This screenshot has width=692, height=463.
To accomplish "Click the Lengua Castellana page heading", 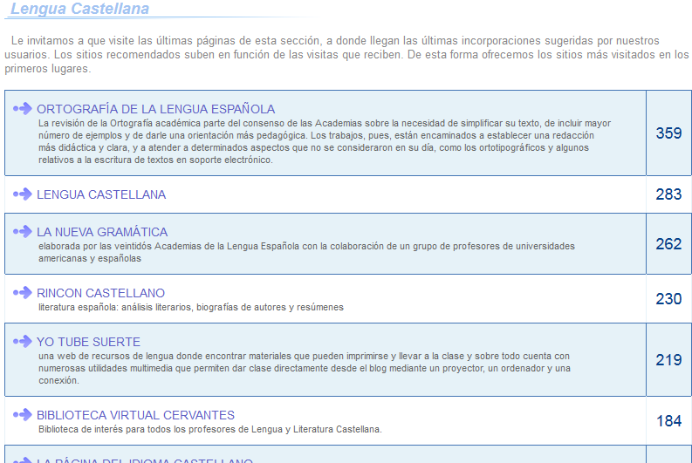I will point(79,9).
